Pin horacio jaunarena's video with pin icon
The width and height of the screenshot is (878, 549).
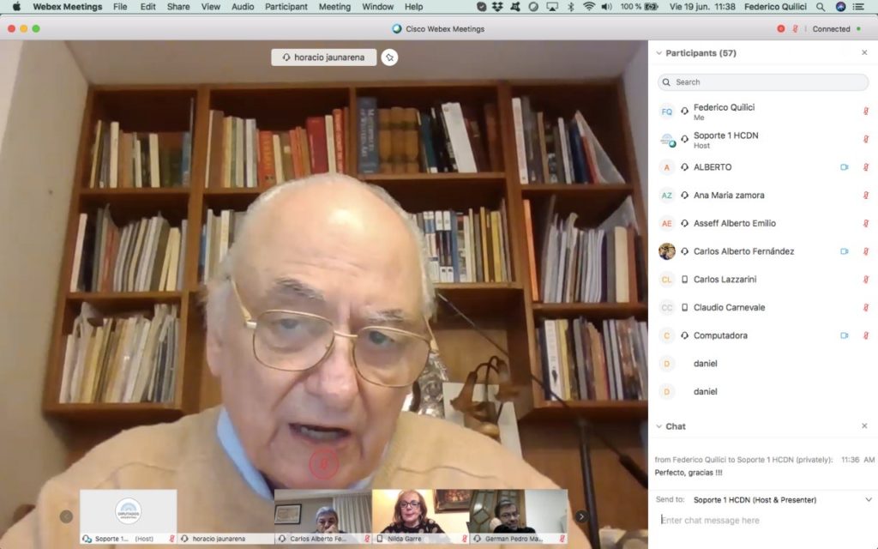[390, 57]
